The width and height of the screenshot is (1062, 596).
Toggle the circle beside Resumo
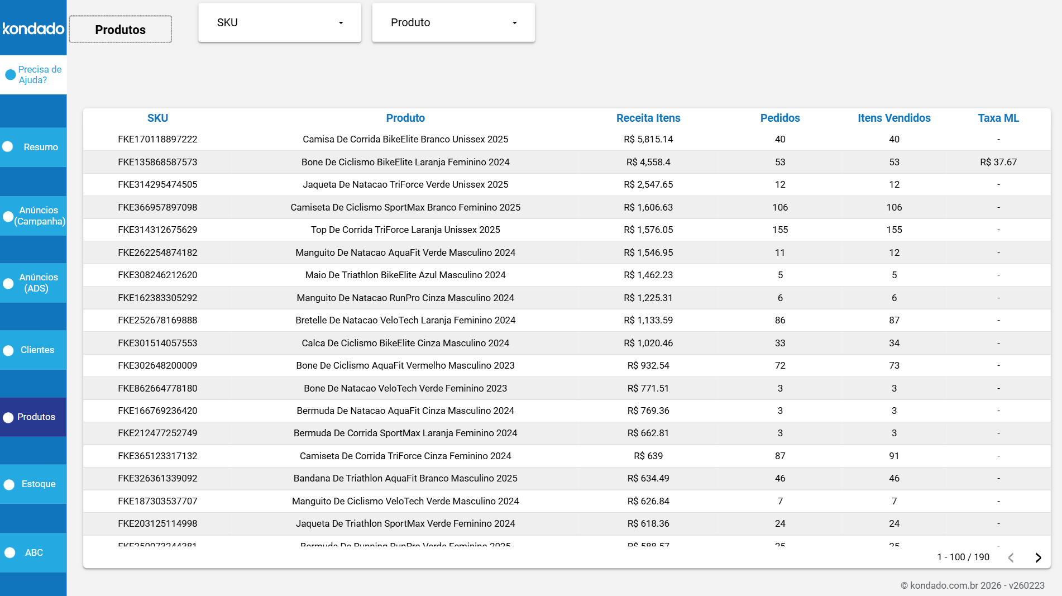coord(8,146)
